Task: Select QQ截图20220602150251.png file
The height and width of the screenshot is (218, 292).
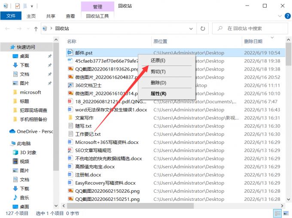Action: tap(107, 199)
